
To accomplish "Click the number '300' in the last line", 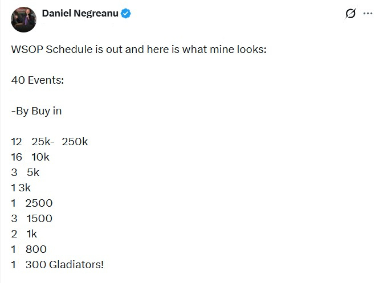I will (35, 265).
